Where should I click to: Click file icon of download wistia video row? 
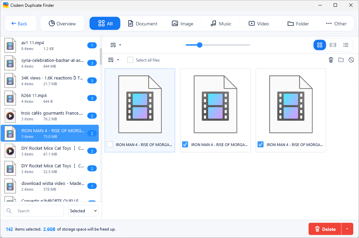click(x=10, y=186)
